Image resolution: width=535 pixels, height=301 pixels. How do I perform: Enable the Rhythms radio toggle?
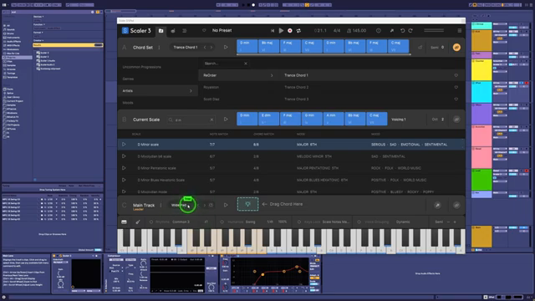point(151,222)
